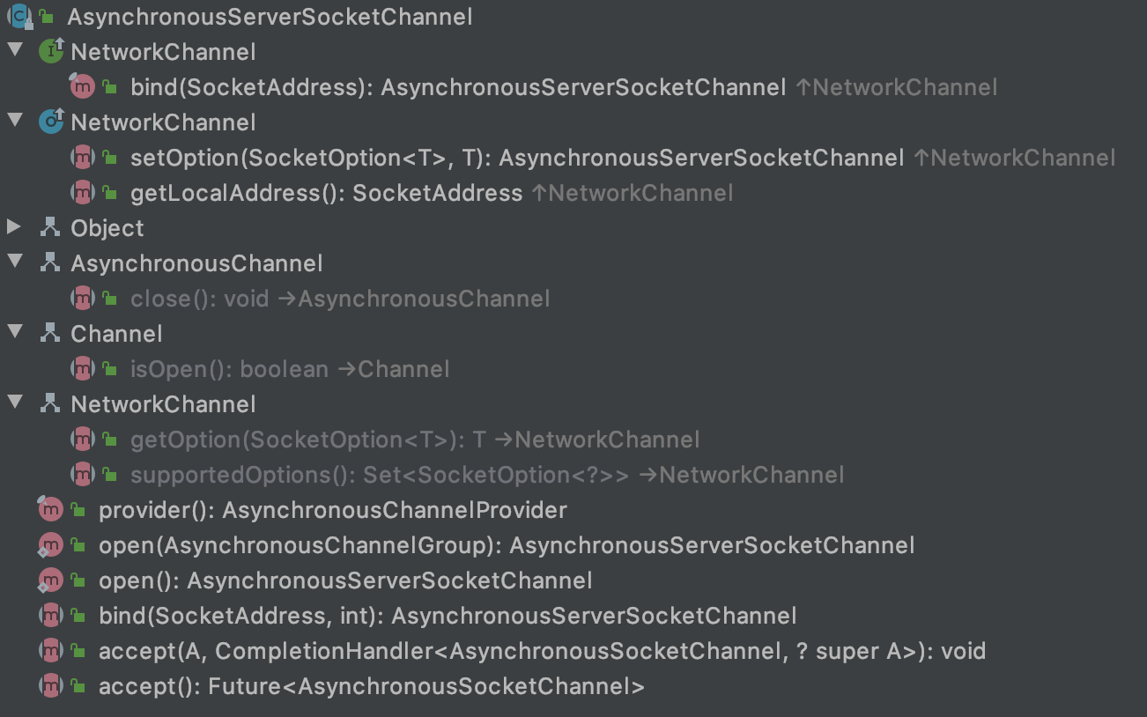
Task: Collapse the AsynchronousChannel node
Action: pyautogui.click(x=14, y=262)
